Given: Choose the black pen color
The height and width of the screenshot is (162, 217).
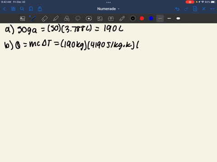Looking at the screenshot, I should (x=133, y=18).
